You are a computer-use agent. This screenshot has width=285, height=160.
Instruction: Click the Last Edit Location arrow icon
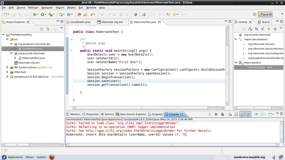168,15
